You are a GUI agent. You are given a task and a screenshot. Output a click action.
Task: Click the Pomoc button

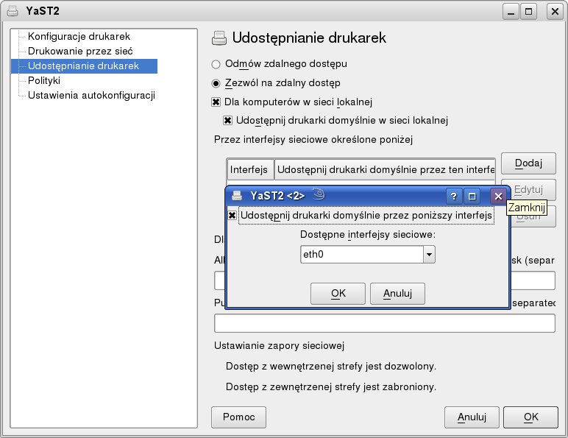[238, 417]
